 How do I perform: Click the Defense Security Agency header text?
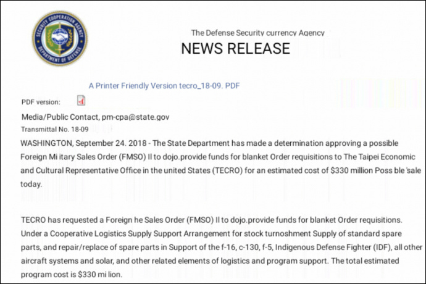[x=257, y=33]
